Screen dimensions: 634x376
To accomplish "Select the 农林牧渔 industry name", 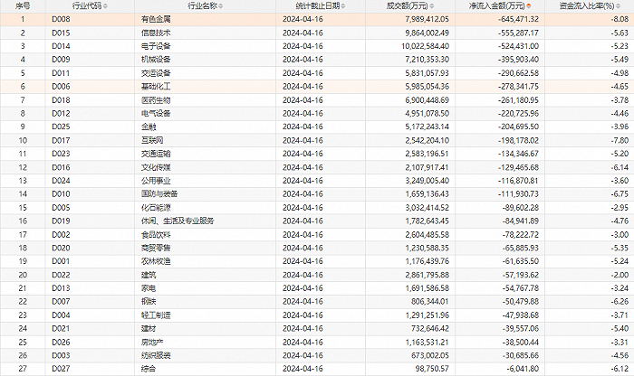I will [156, 261].
